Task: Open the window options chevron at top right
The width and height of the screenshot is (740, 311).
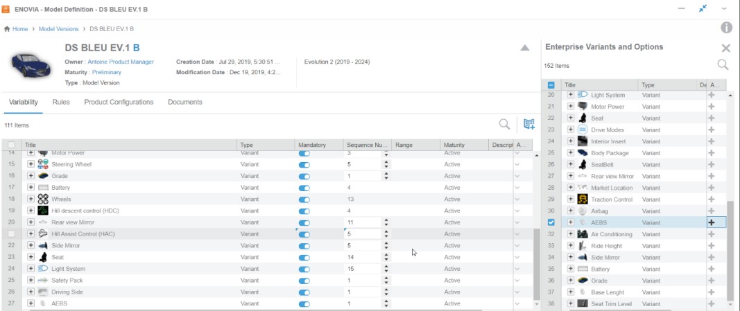Action: (x=724, y=8)
